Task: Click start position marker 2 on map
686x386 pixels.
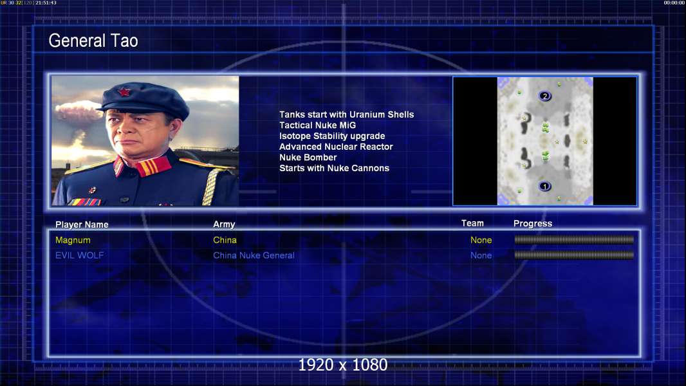Action: click(x=544, y=96)
